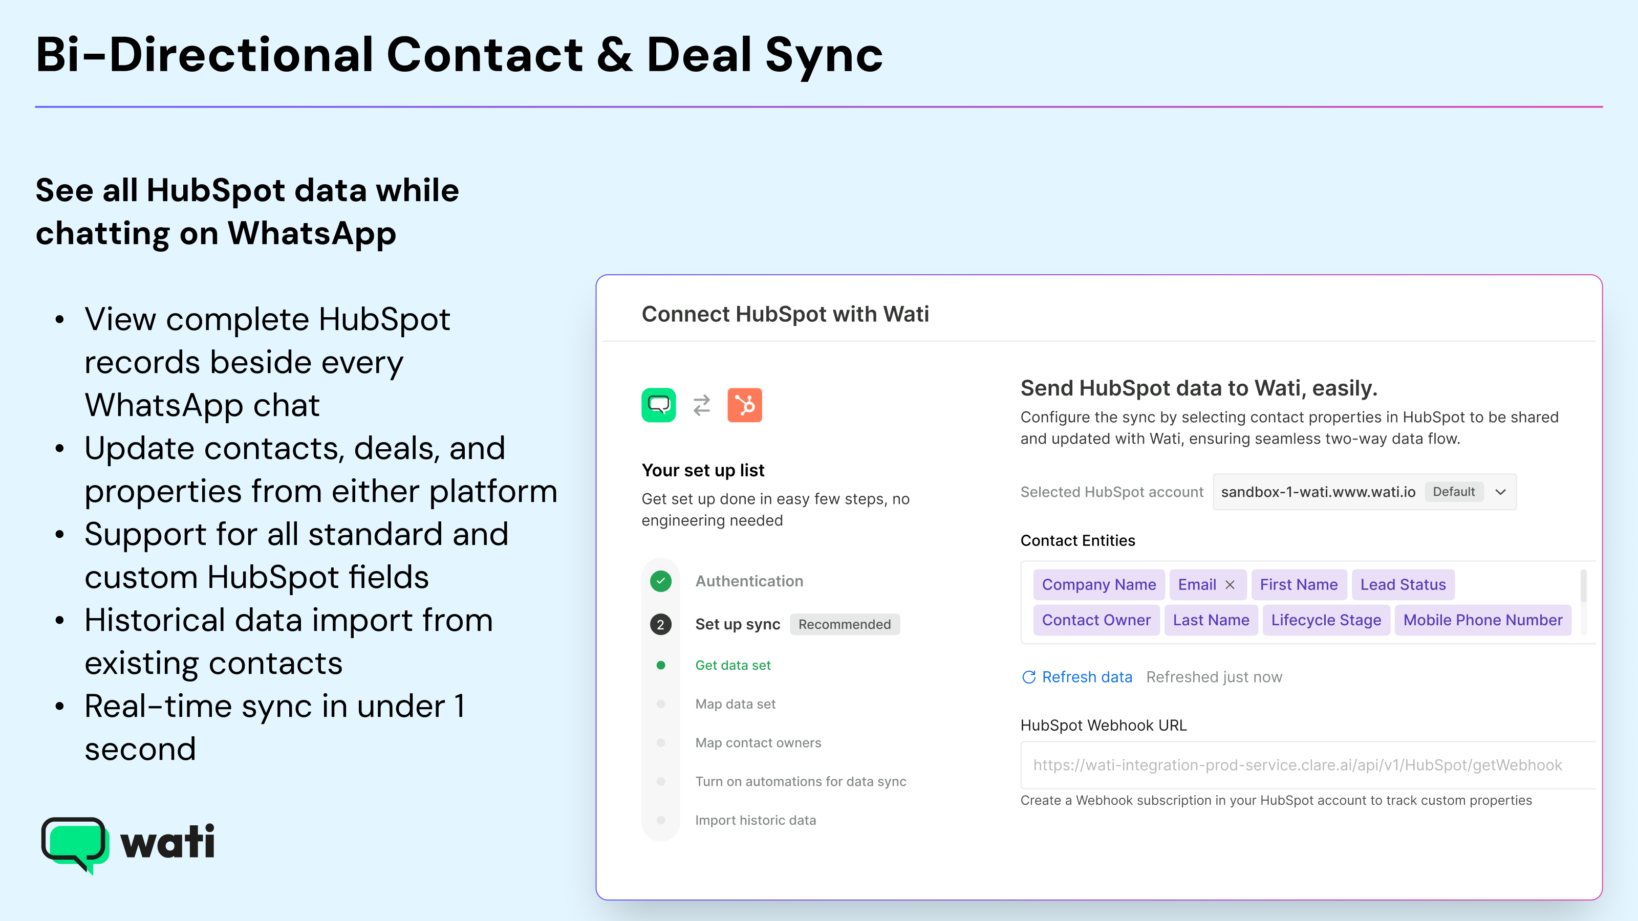Click Turn on automations for data sync
Screen dimensions: 1638x921
point(801,781)
